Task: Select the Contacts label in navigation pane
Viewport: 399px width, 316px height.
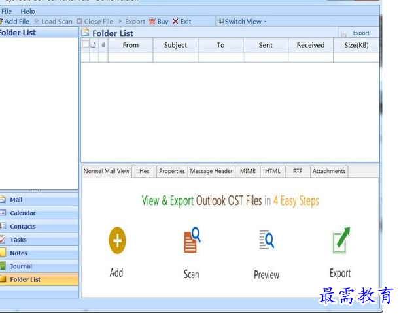Action: coord(23,227)
